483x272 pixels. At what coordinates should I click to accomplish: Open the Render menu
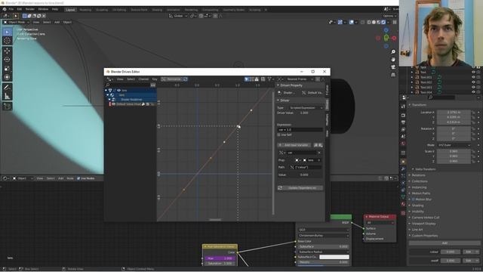(30, 10)
